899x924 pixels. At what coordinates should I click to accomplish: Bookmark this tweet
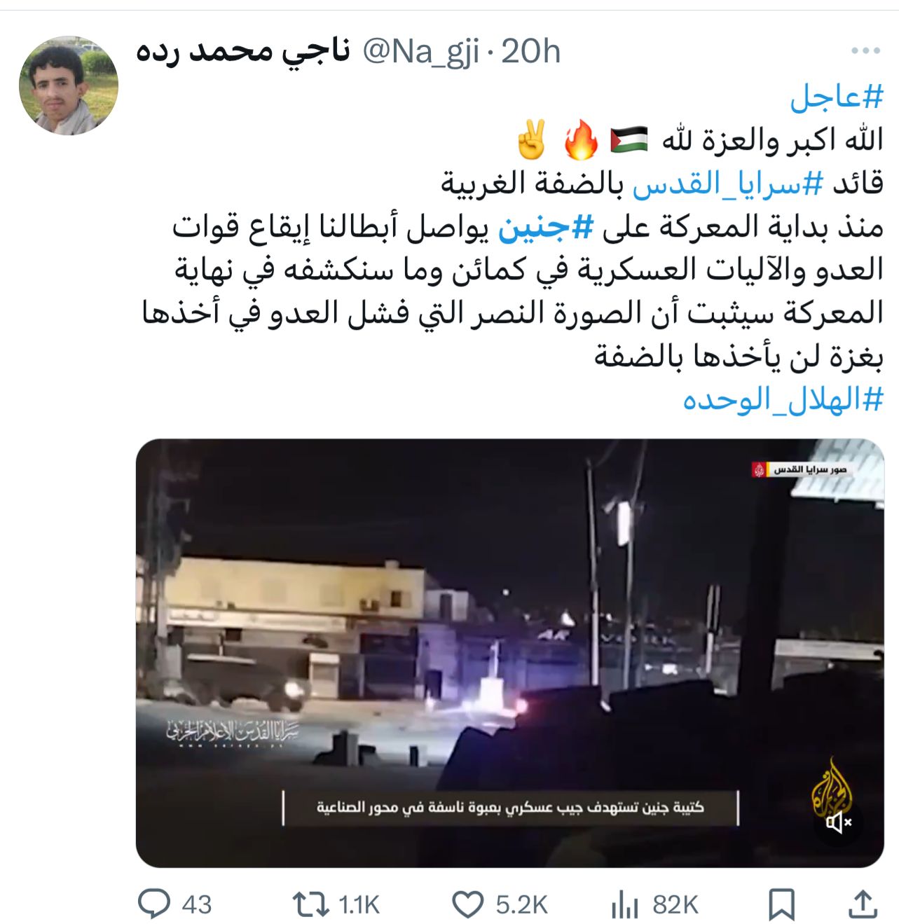[781, 904]
